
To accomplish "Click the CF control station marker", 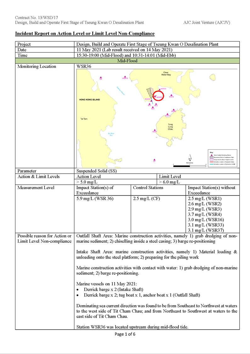I will click(154, 160).
